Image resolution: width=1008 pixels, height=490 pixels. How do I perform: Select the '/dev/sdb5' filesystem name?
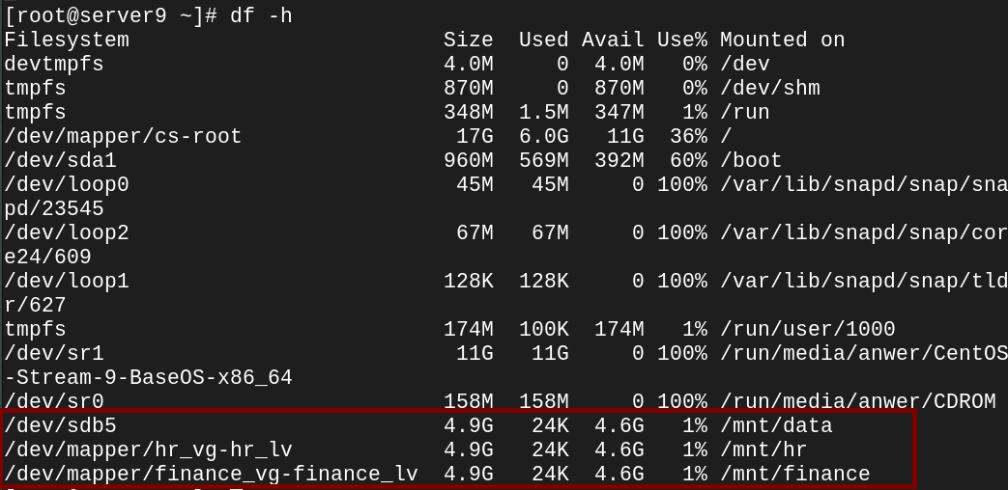tap(61, 426)
